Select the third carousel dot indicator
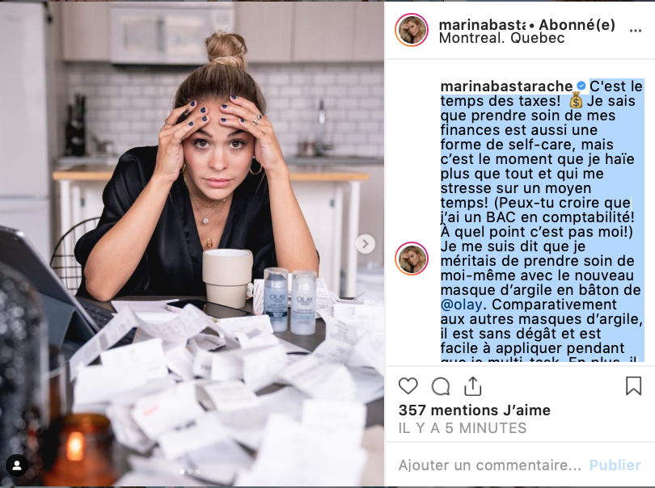The height and width of the screenshot is (488, 655). coord(198,472)
